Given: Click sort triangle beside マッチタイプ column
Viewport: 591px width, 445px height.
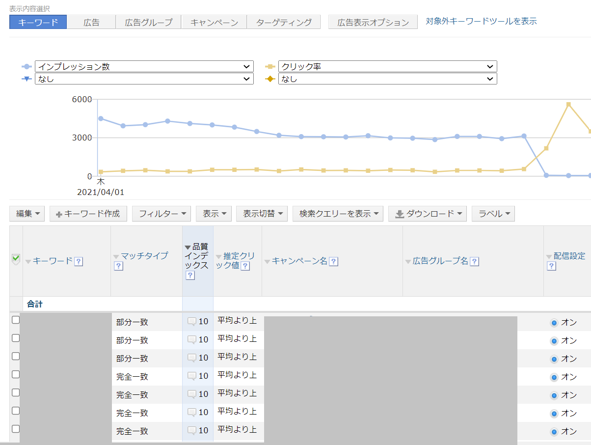Looking at the screenshot, I should (116, 256).
